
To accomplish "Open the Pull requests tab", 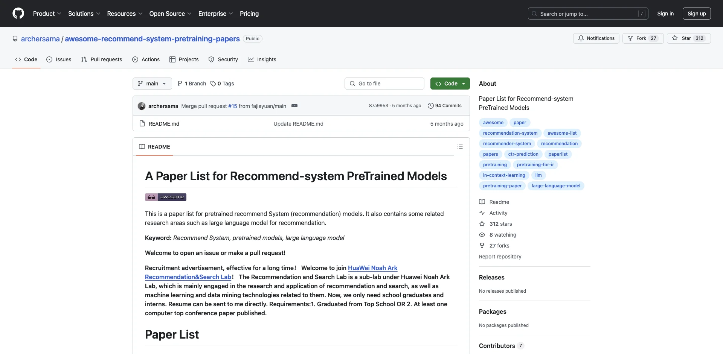I will pyautogui.click(x=102, y=59).
